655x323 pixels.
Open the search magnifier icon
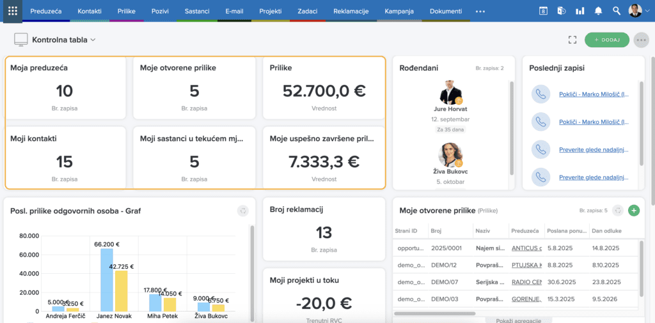[x=617, y=11]
